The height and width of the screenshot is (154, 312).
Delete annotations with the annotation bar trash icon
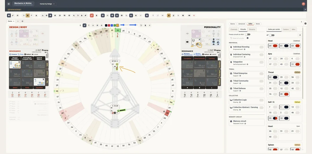[145, 25]
